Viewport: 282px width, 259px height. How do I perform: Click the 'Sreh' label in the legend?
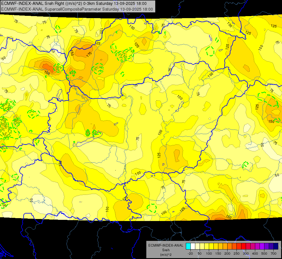pos(166,250)
